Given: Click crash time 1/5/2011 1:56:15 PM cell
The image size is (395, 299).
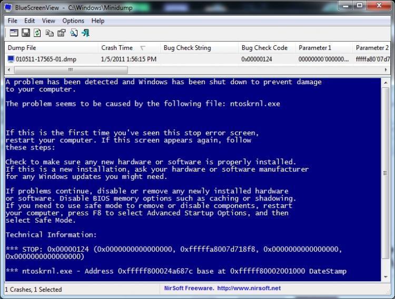Looking at the screenshot, I should point(129,59).
